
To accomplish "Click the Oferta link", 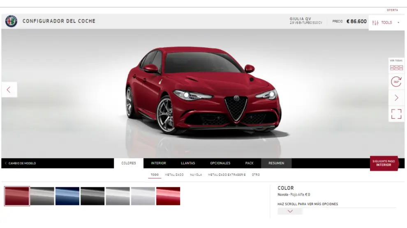I will [392, 10].
